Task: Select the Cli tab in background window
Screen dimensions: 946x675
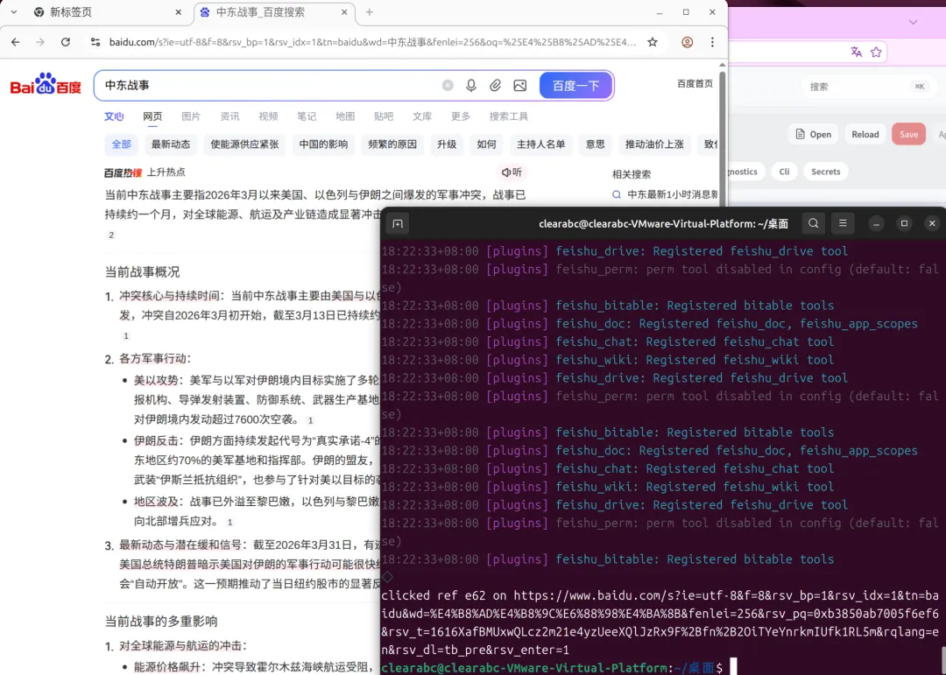Action: point(784,172)
